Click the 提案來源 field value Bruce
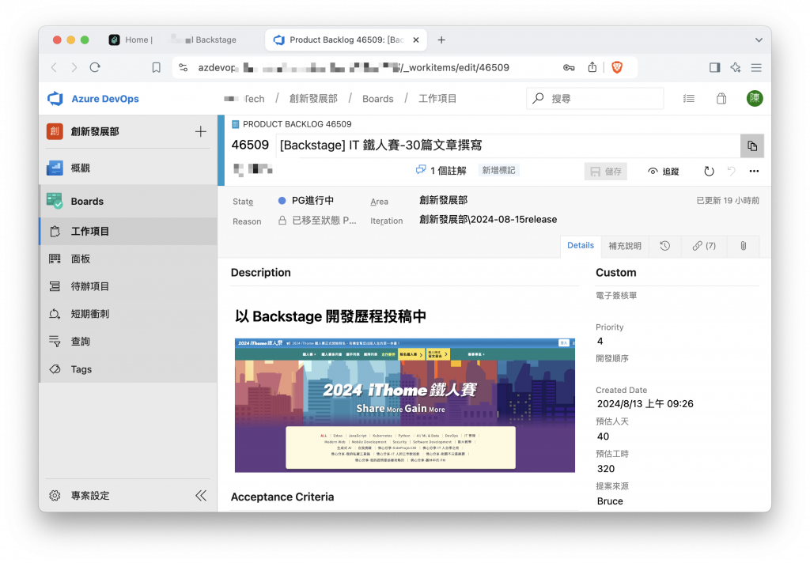The image size is (810, 563). 610,501
